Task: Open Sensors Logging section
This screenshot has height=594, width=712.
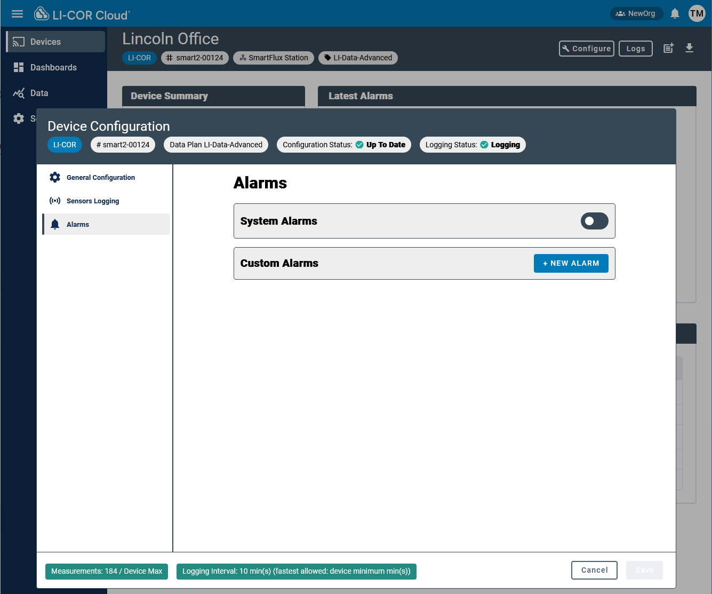Action: click(x=106, y=201)
